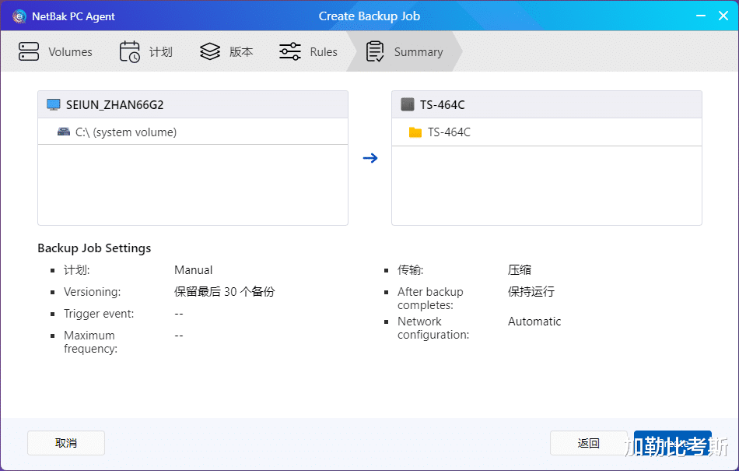
Task: Click the Volumes step disk icon
Action: [29, 51]
